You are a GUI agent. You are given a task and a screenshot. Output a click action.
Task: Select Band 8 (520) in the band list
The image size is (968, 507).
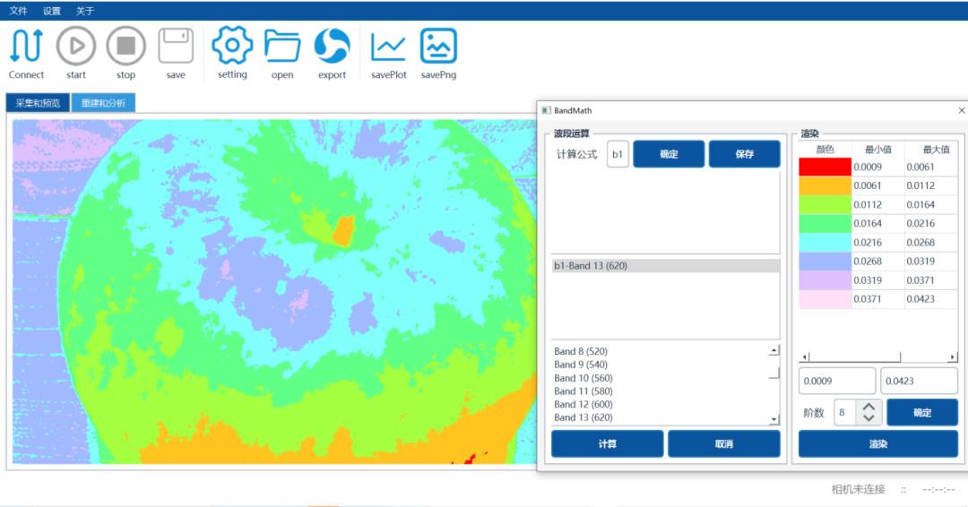(580, 351)
